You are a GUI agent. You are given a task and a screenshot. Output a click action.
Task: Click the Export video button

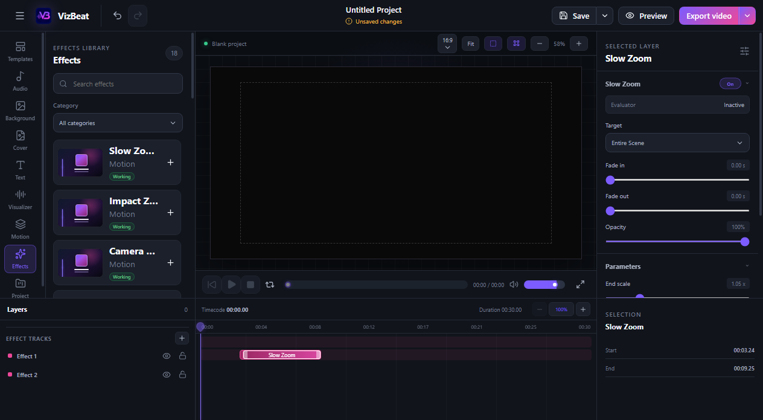(709, 16)
